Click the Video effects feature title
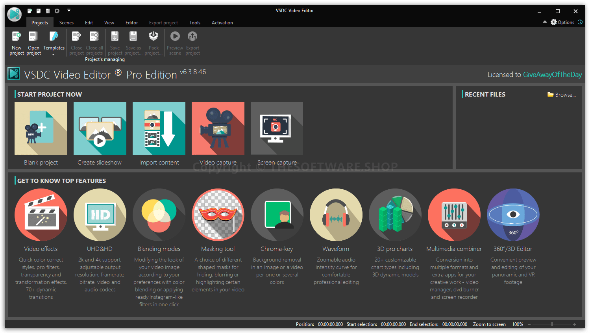 (41, 249)
